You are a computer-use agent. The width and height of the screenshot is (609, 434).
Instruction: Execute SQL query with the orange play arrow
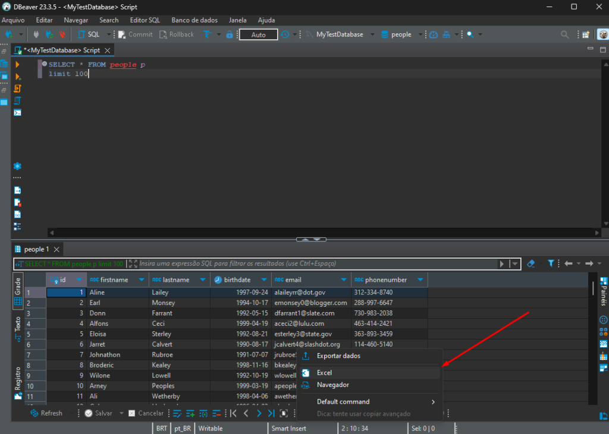(x=17, y=64)
